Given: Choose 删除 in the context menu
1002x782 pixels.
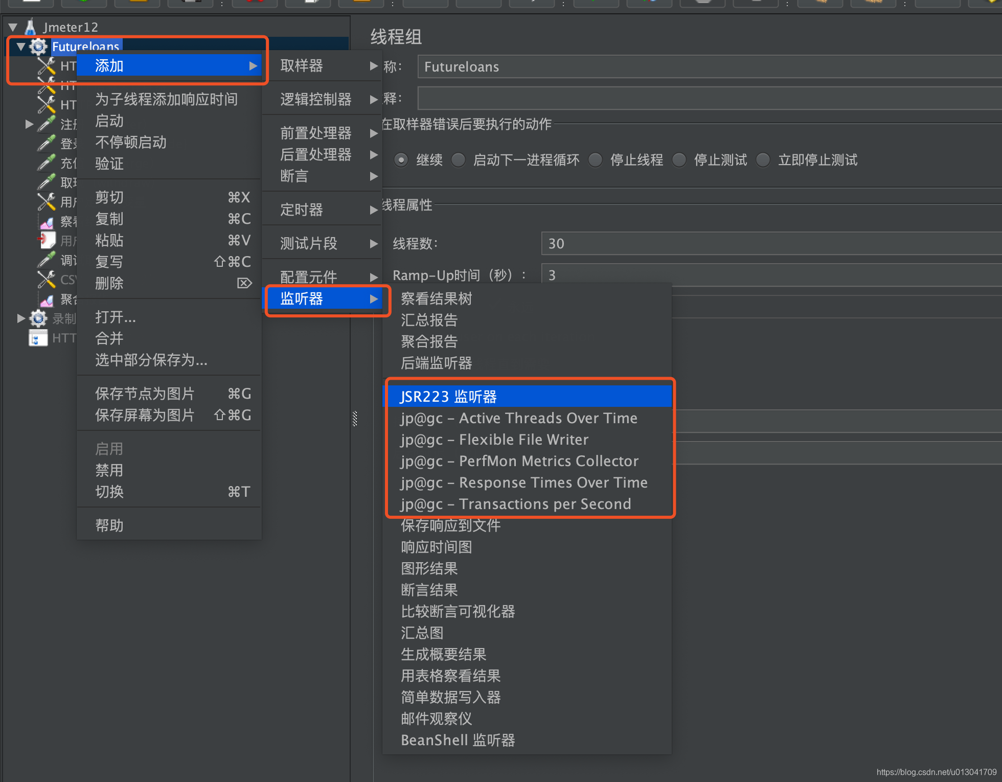Looking at the screenshot, I should (x=169, y=283).
